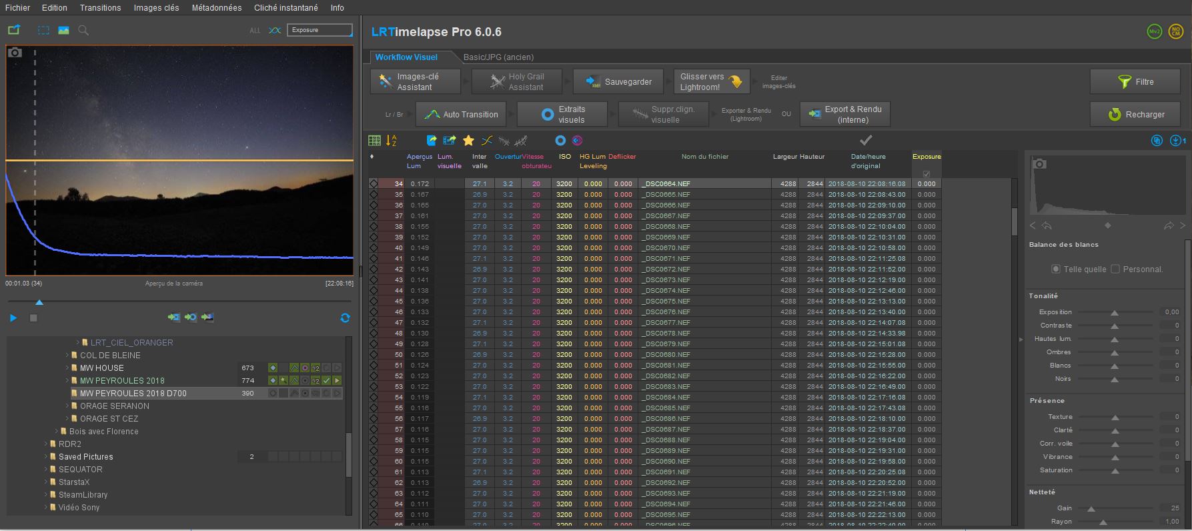
Task: Click the magnifier zoom icon above the preview
Action: coord(83,30)
